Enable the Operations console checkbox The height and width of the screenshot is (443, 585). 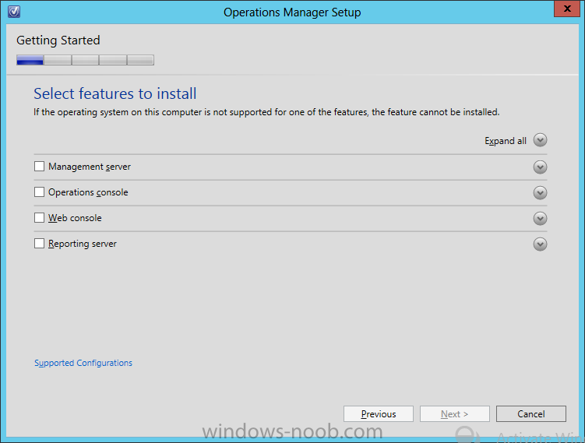pyautogui.click(x=39, y=192)
